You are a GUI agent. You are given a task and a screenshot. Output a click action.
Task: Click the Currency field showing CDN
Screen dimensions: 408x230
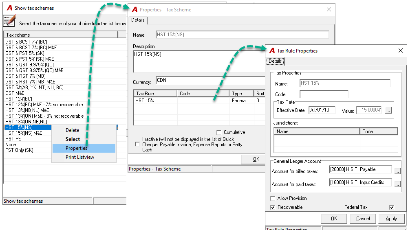tap(210, 80)
